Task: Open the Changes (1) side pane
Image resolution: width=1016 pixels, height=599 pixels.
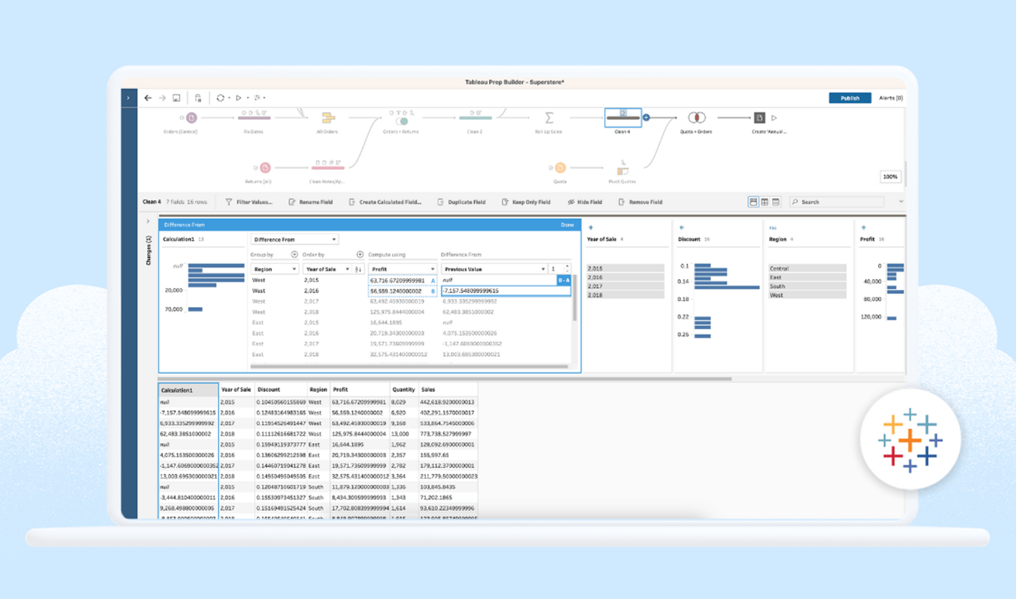Action: 149,250
